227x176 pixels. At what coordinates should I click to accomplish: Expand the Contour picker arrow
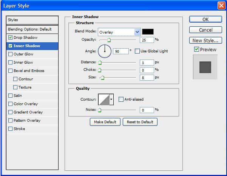pyautogui.click(x=111, y=99)
